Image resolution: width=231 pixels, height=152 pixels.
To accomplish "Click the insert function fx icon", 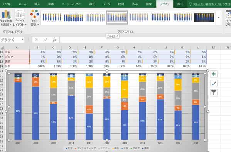I will click(54, 40).
